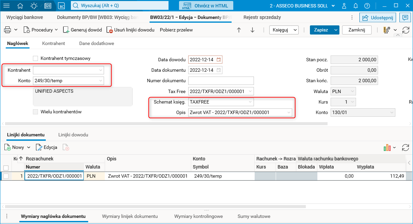Screen dimensions: 413x224
Task: Open the Kontrahent header tab
Action: (x=54, y=43)
